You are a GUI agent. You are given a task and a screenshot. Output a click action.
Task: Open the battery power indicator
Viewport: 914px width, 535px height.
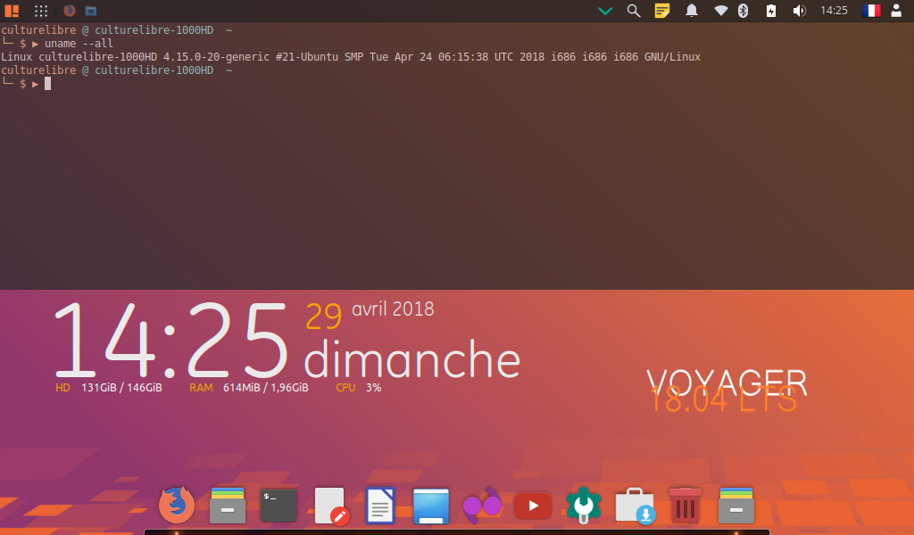771,11
